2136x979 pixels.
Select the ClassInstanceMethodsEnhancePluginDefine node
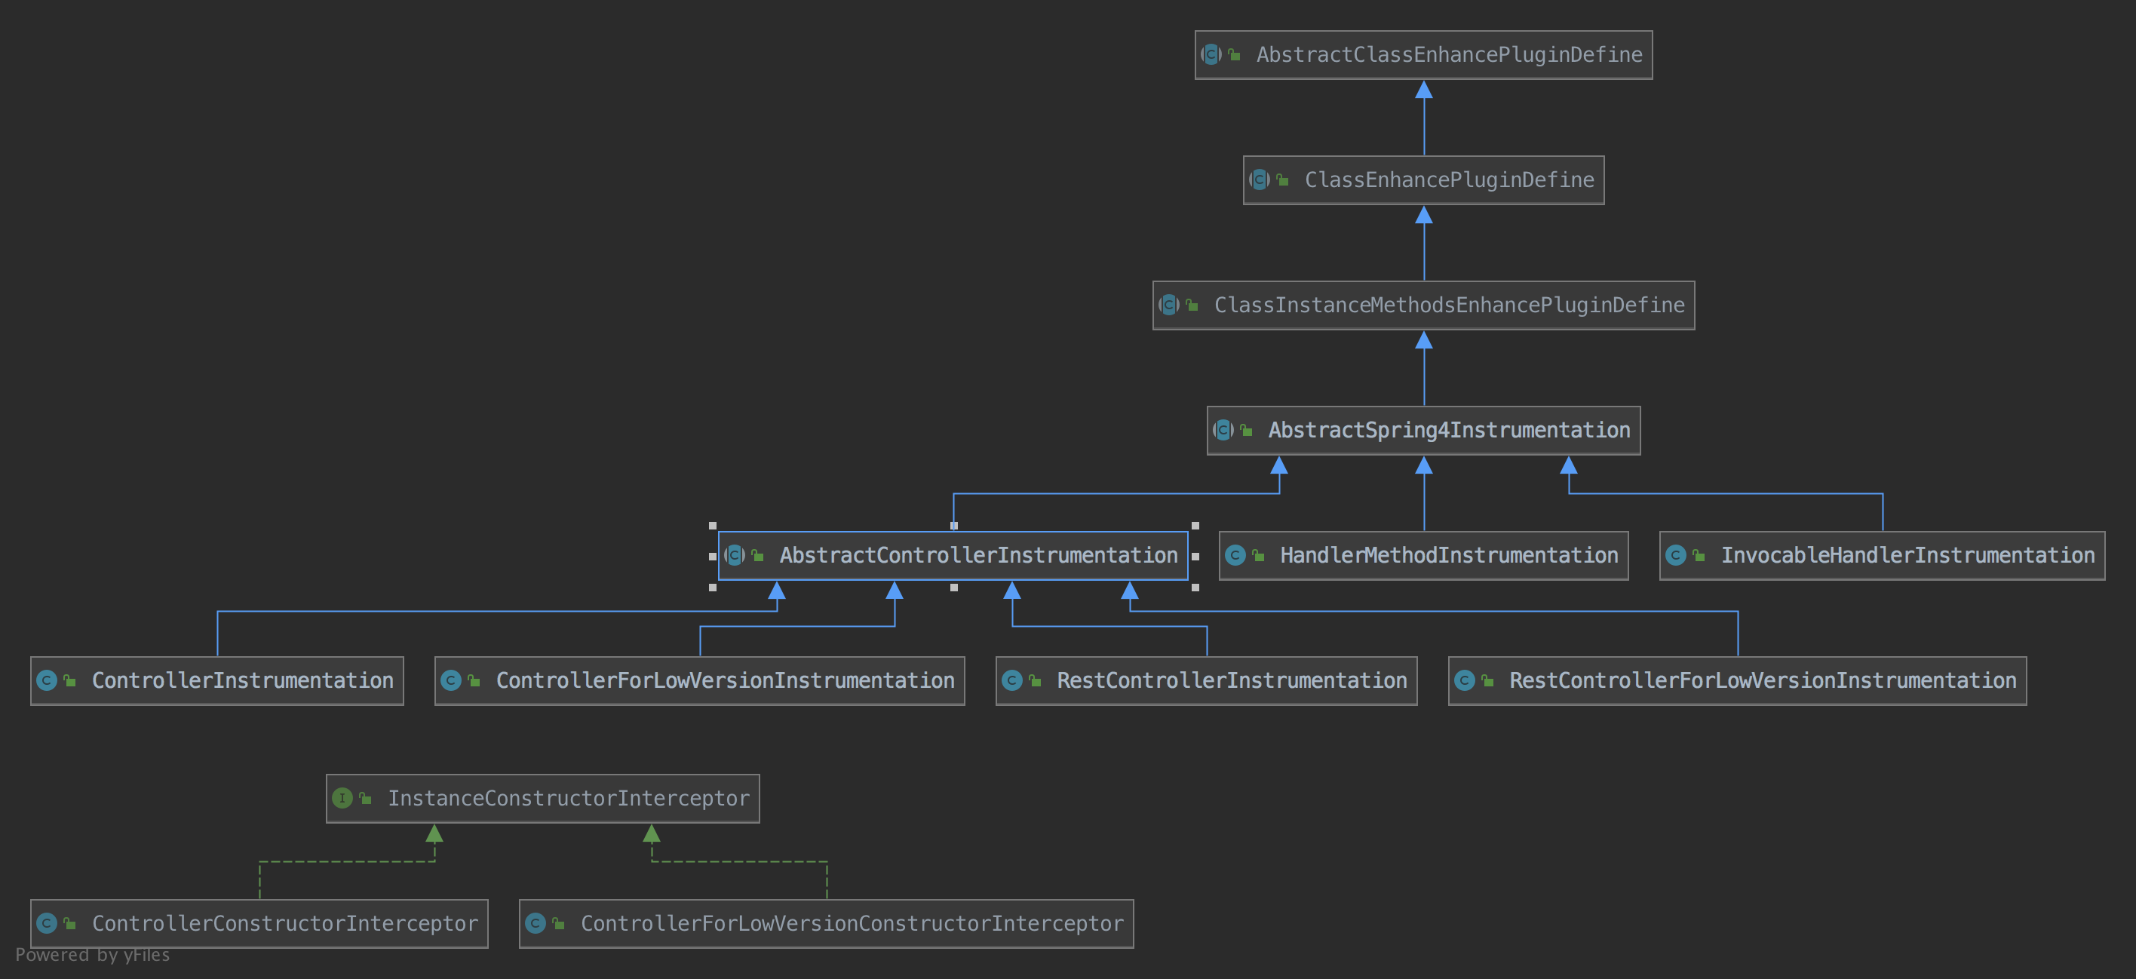pos(1449,305)
